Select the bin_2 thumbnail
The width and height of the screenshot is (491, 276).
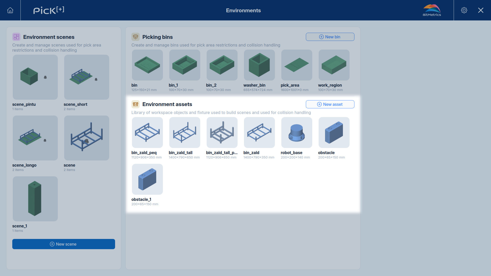coord(222,65)
